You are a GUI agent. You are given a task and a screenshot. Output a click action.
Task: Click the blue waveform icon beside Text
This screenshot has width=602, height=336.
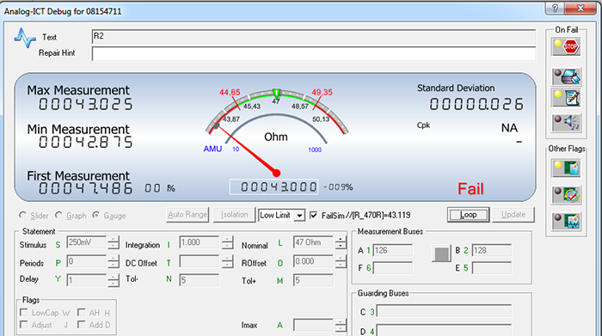[x=25, y=38]
